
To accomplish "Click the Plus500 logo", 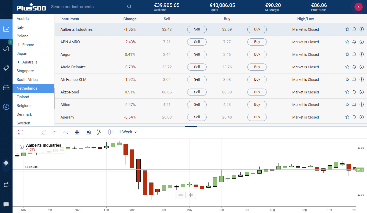I will [31, 7].
